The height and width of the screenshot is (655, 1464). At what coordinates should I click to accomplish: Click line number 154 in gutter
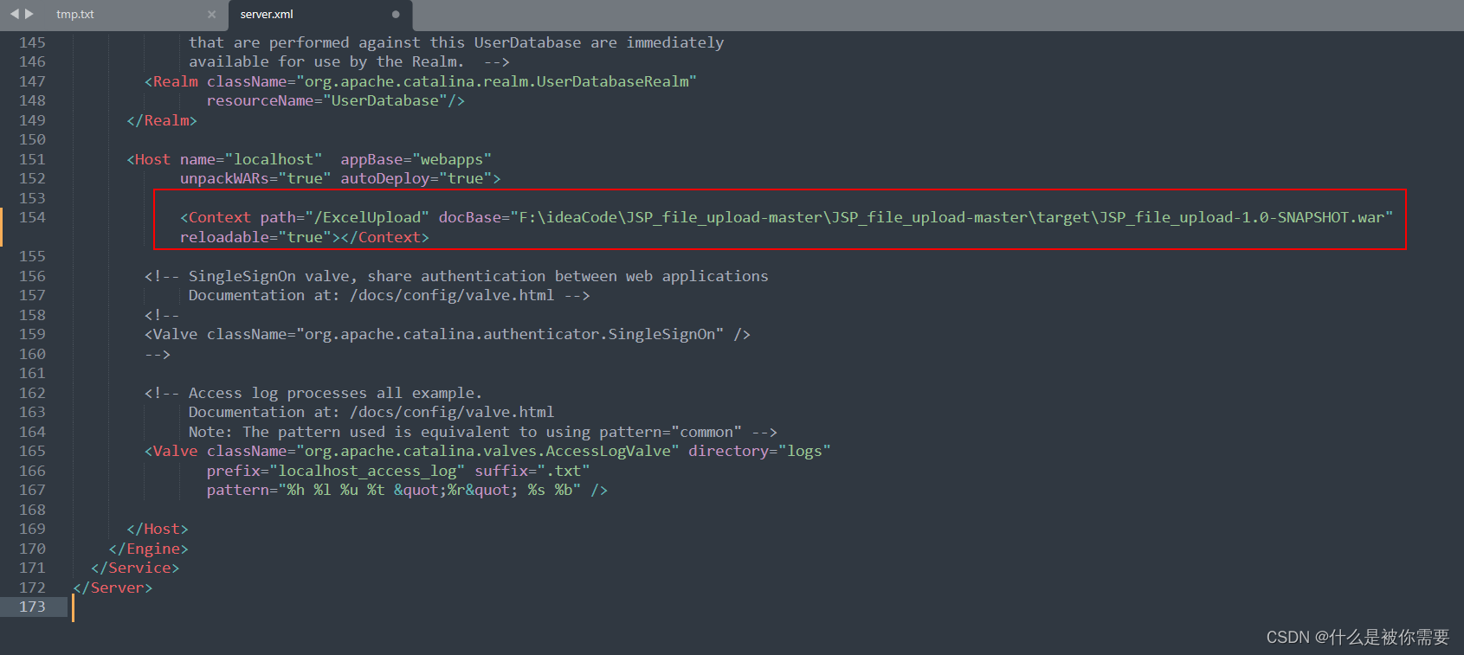(32, 217)
